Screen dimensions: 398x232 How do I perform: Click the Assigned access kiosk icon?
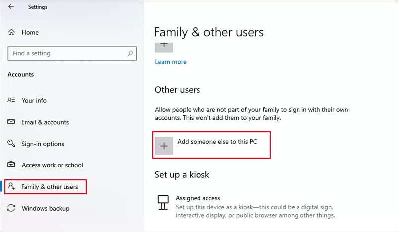162,201
